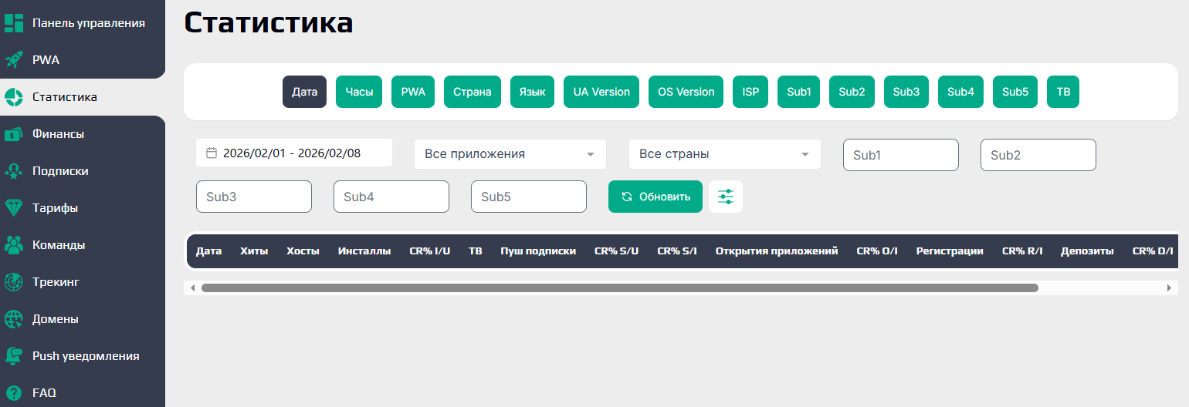1189x407 pixels.
Task: Click the scrollbar right arrow under the table
Action: pos(1170,288)
